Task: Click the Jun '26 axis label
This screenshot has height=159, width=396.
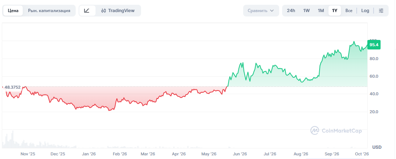Action: [240, 154]
